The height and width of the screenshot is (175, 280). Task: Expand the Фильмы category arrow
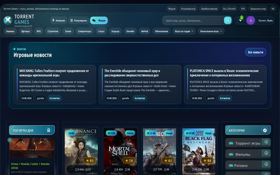coord(266,153)
